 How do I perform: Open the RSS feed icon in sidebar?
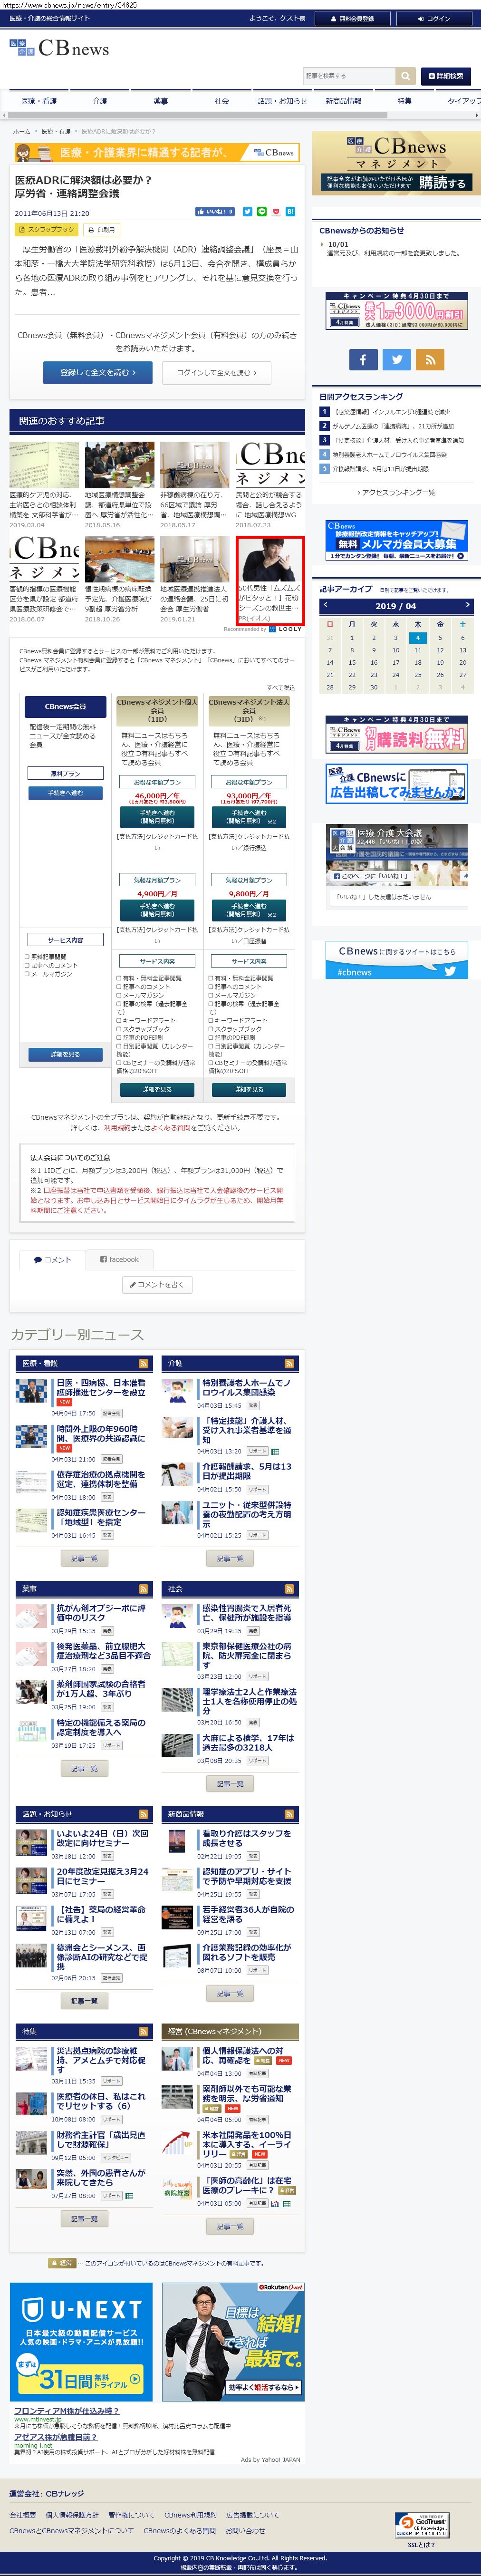(x=429, y=360)
